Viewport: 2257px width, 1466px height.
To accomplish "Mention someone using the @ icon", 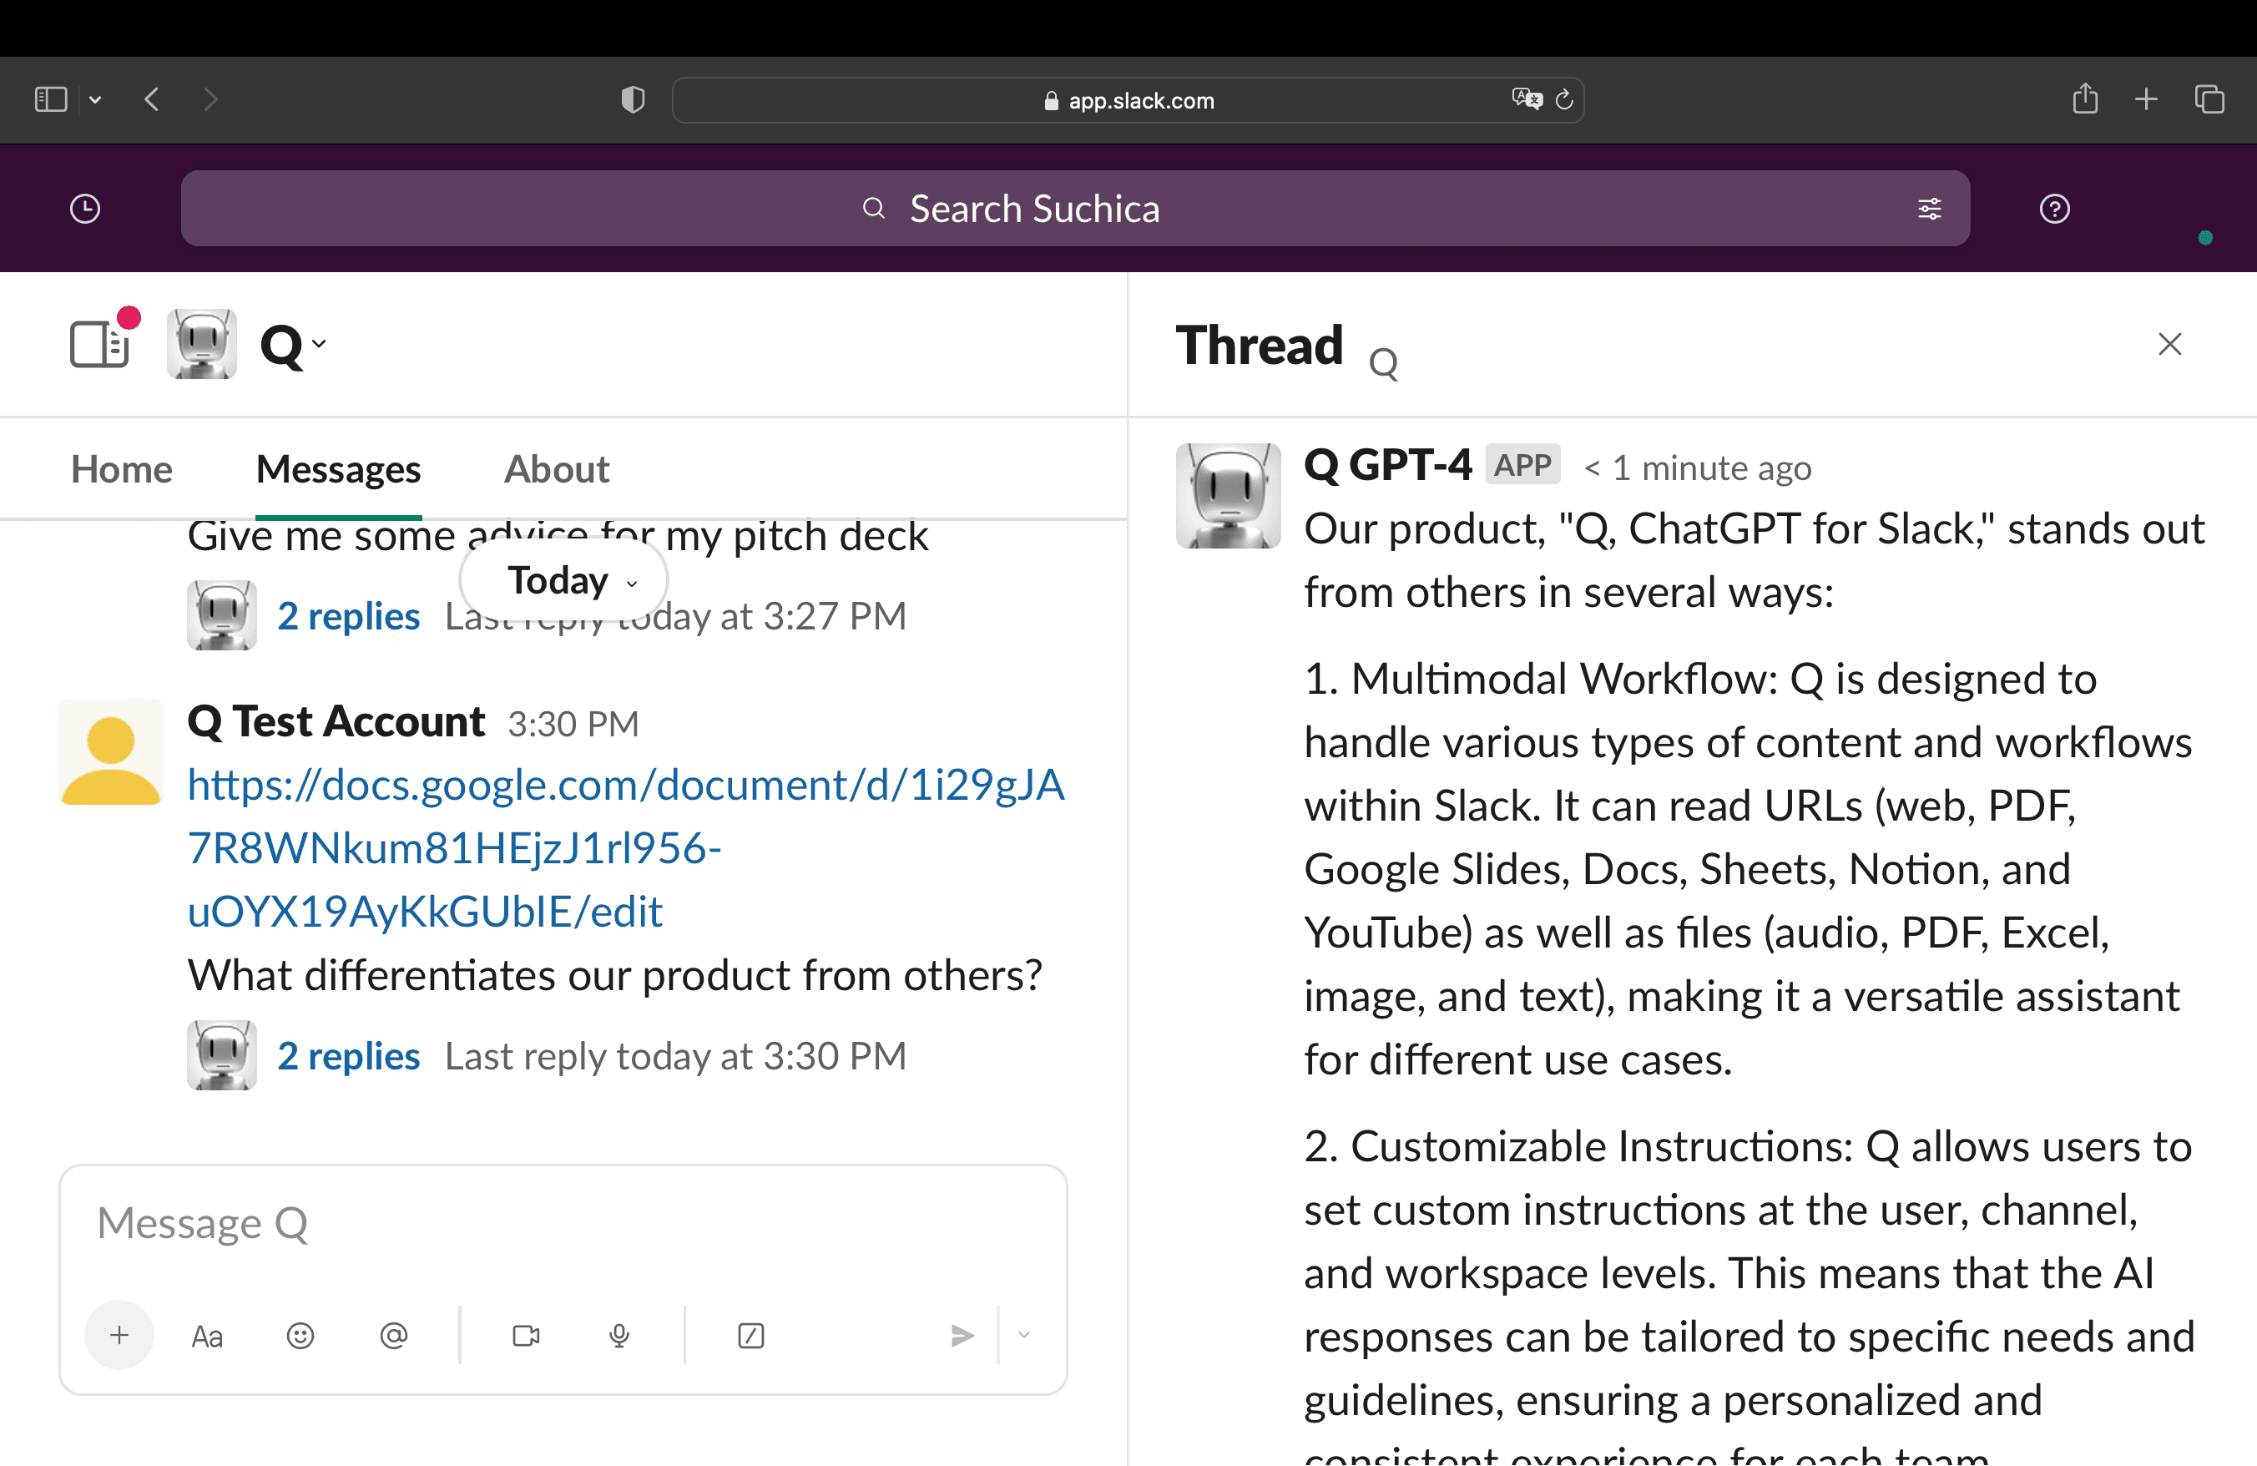I will coord(395,1335).
